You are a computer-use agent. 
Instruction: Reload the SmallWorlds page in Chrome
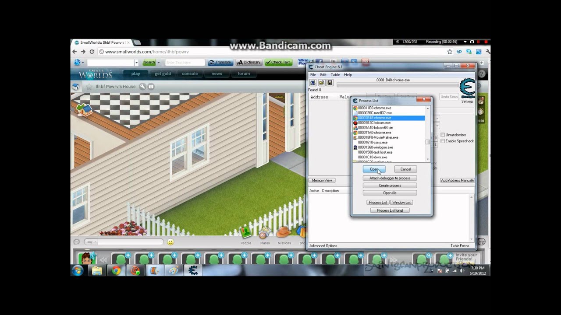pos(92,52)
